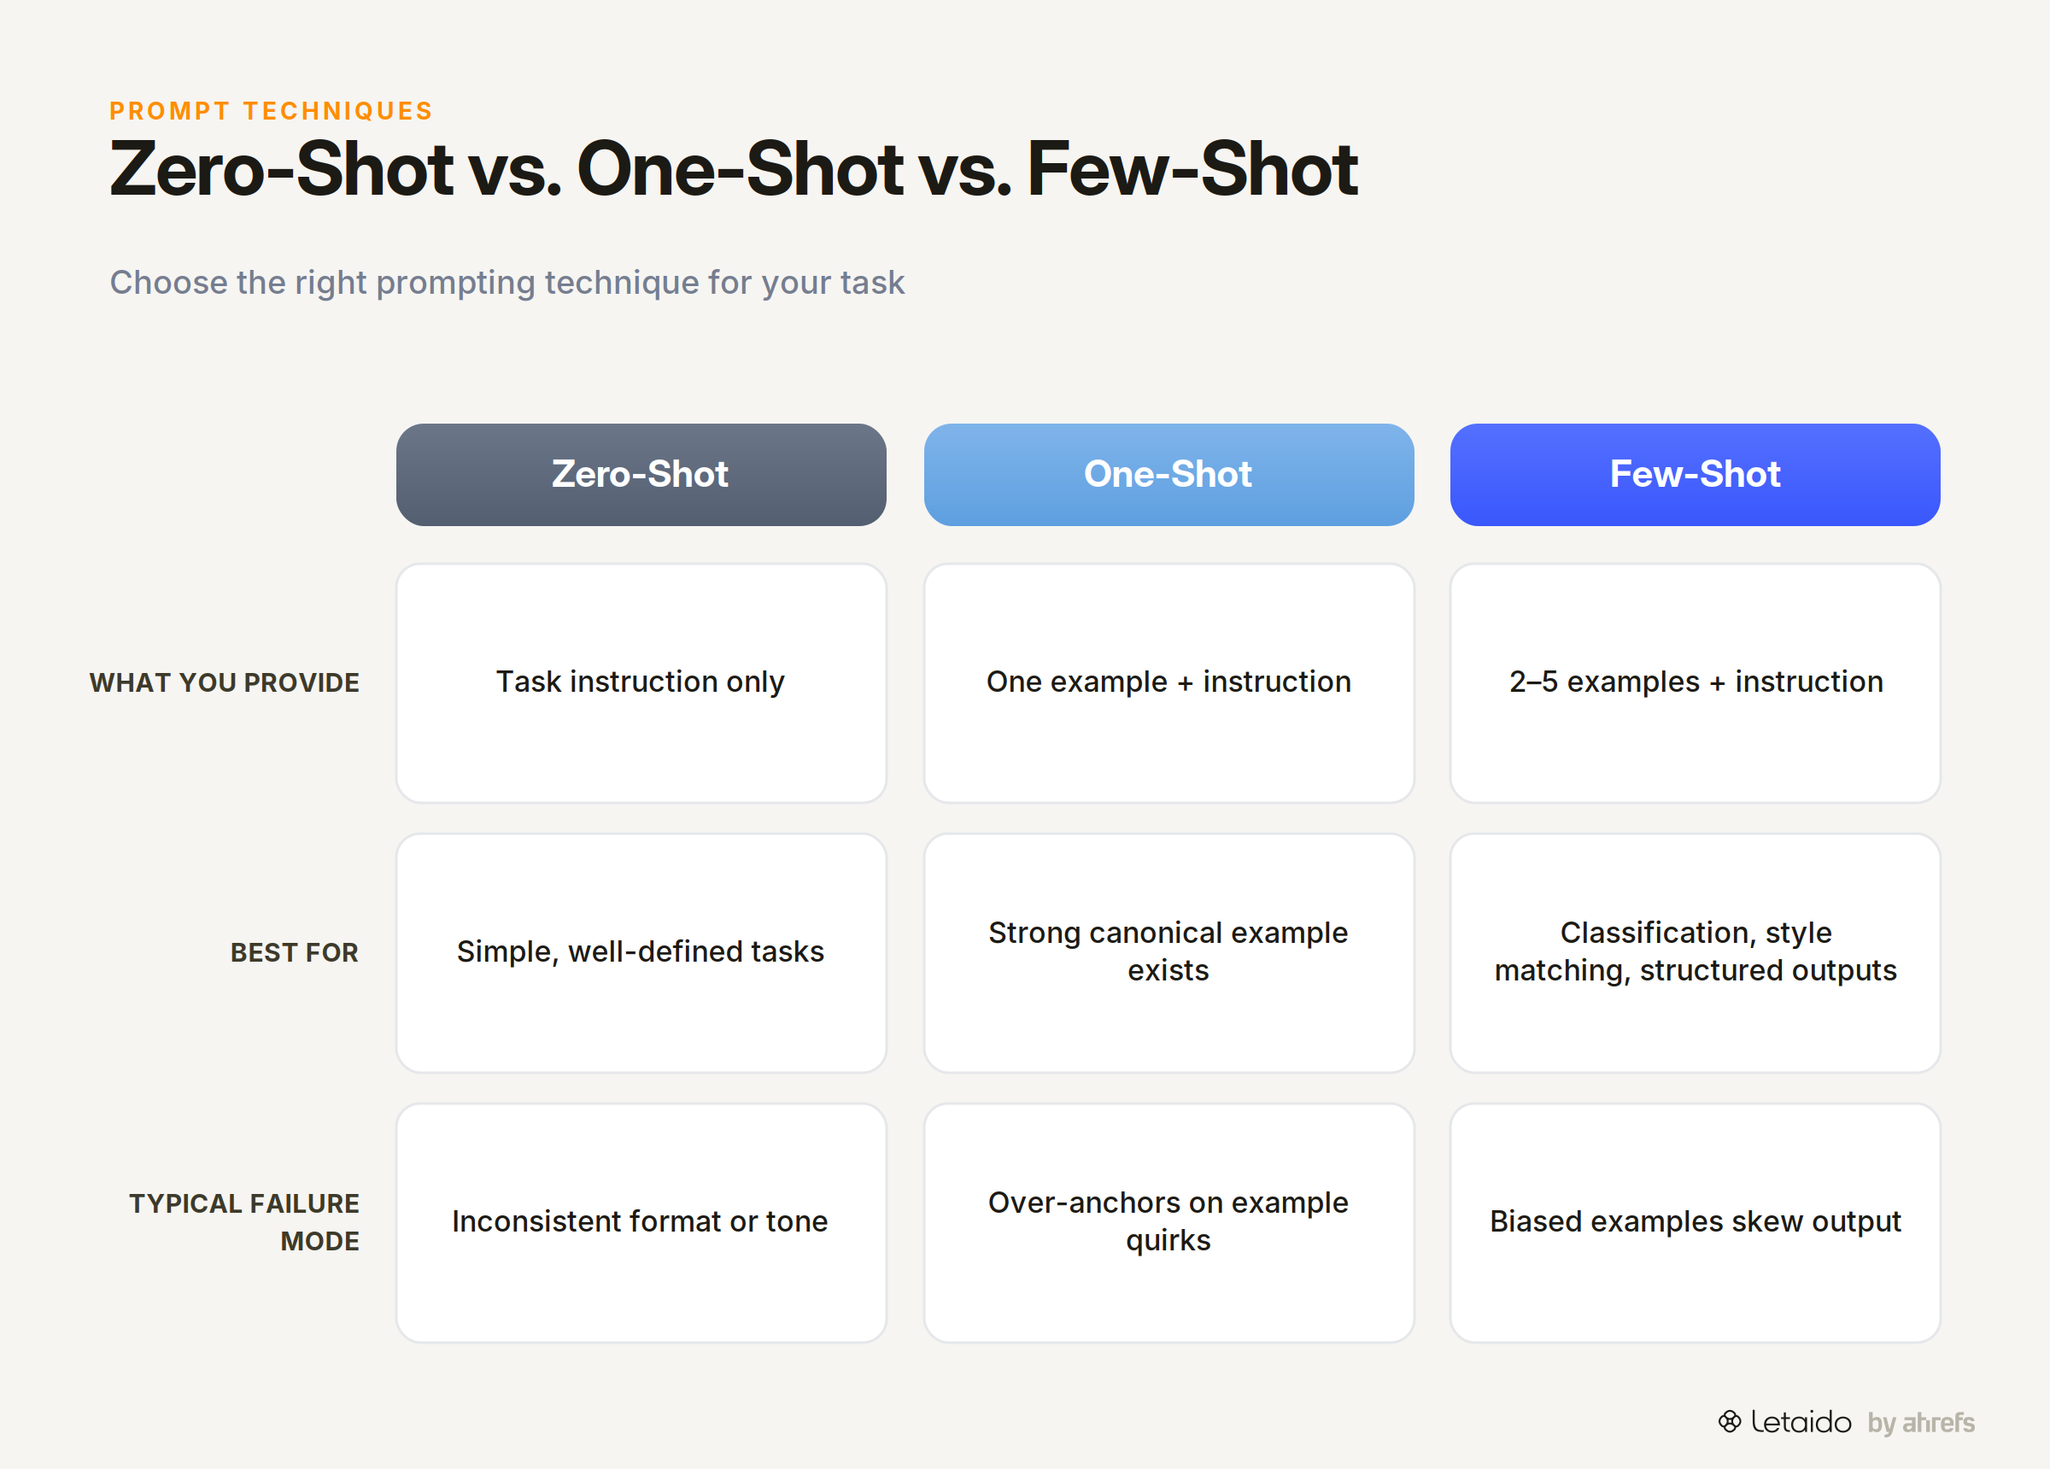Image resolution: width=2050 pixels, height=1469 pixels.
Task: Click 'Simple, well-defined tasks' card
Action: (x=641, y=953)
